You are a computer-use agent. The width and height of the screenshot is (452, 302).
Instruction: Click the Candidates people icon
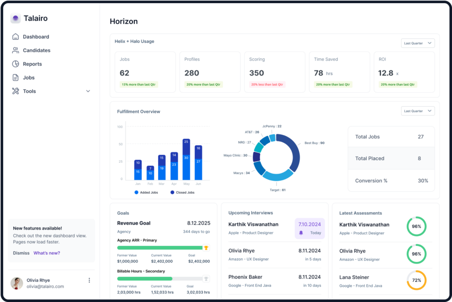coord(15,50)
